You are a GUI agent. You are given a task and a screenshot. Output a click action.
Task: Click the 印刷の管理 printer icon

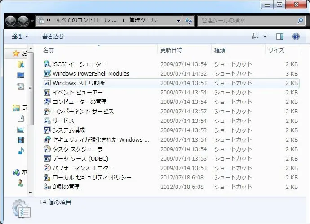[x=47, y=187]
